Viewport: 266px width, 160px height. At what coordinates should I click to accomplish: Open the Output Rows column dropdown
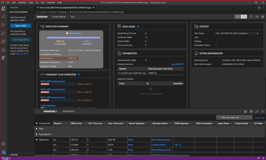pyautogui.click(x=250, y=123)
